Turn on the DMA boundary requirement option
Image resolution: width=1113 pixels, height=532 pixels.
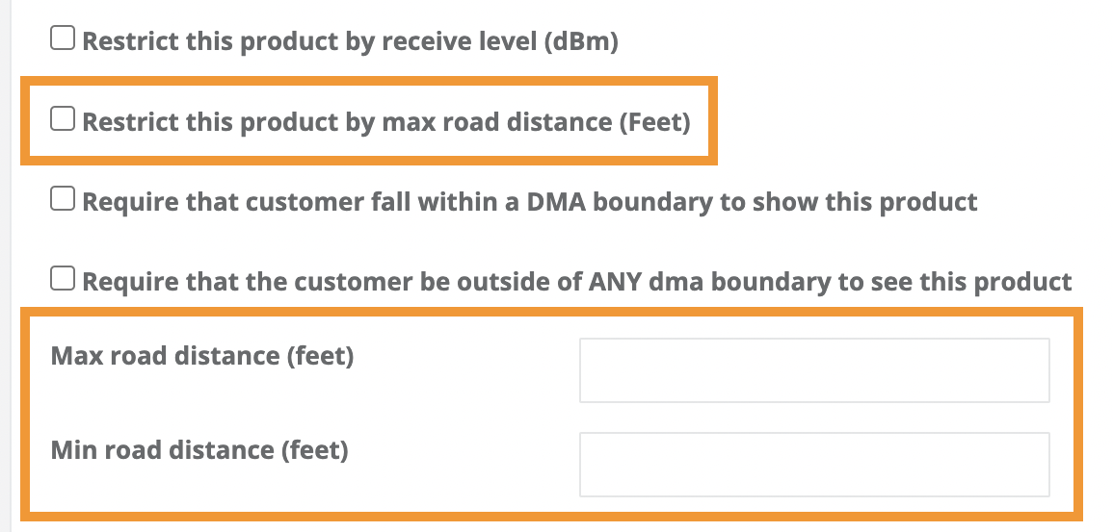[x=63, y=199]
